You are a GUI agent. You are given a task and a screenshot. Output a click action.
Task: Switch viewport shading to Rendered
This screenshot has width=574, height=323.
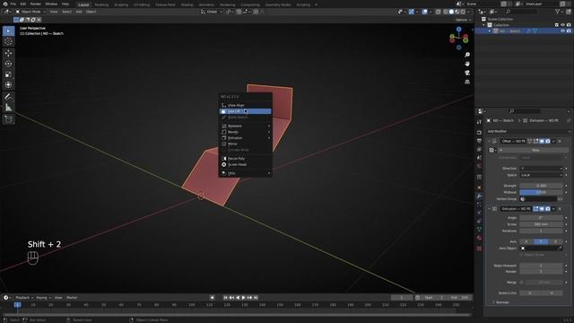[463, 12]
